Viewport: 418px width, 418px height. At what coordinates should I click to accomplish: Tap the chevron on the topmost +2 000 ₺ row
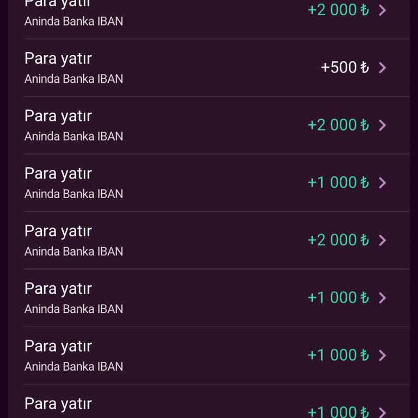point(383,10)
